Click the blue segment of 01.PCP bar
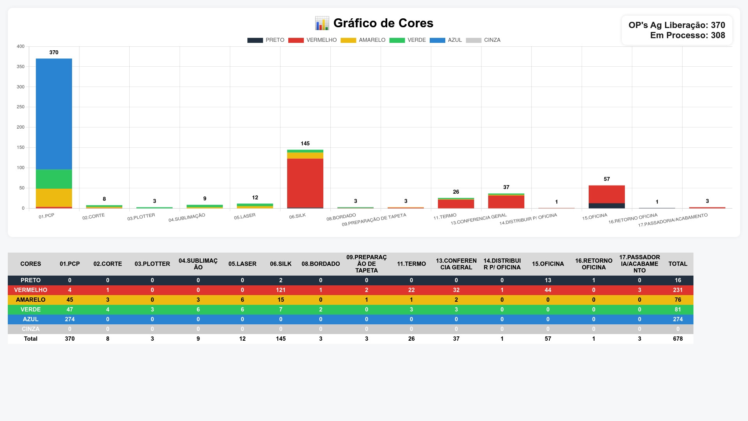 pos(54,113)
